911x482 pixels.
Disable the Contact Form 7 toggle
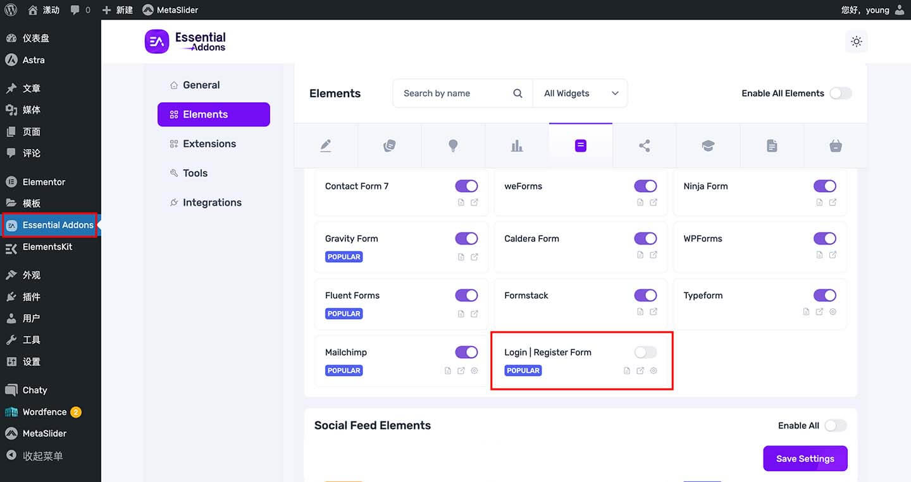(466, 186)
